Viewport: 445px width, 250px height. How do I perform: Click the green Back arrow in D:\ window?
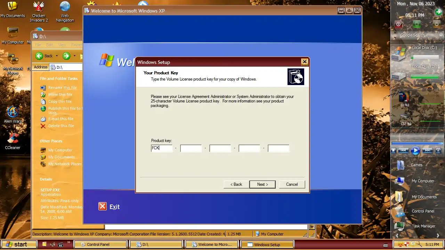39,56
